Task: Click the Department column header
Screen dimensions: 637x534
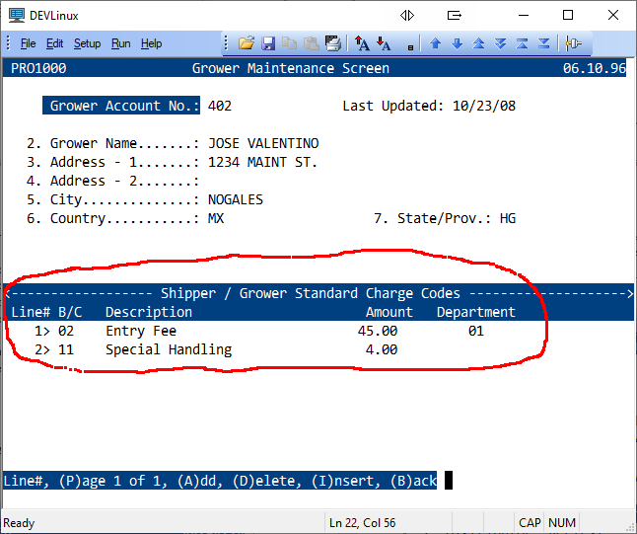Action: pyautogui.click(x=476, y=312)
